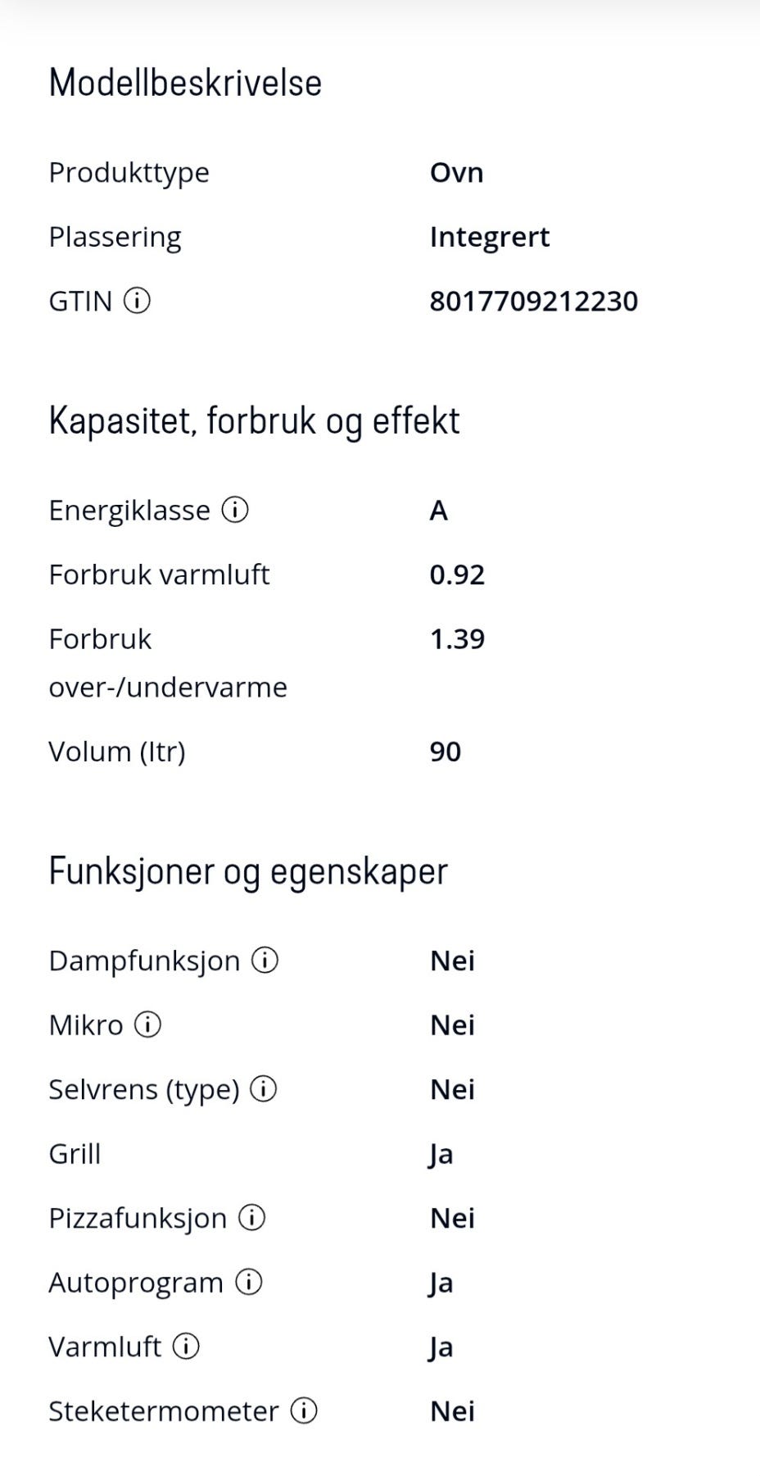Tap the Mikro info icon
Screen dimensions: 760x1476
[147, 1025]
